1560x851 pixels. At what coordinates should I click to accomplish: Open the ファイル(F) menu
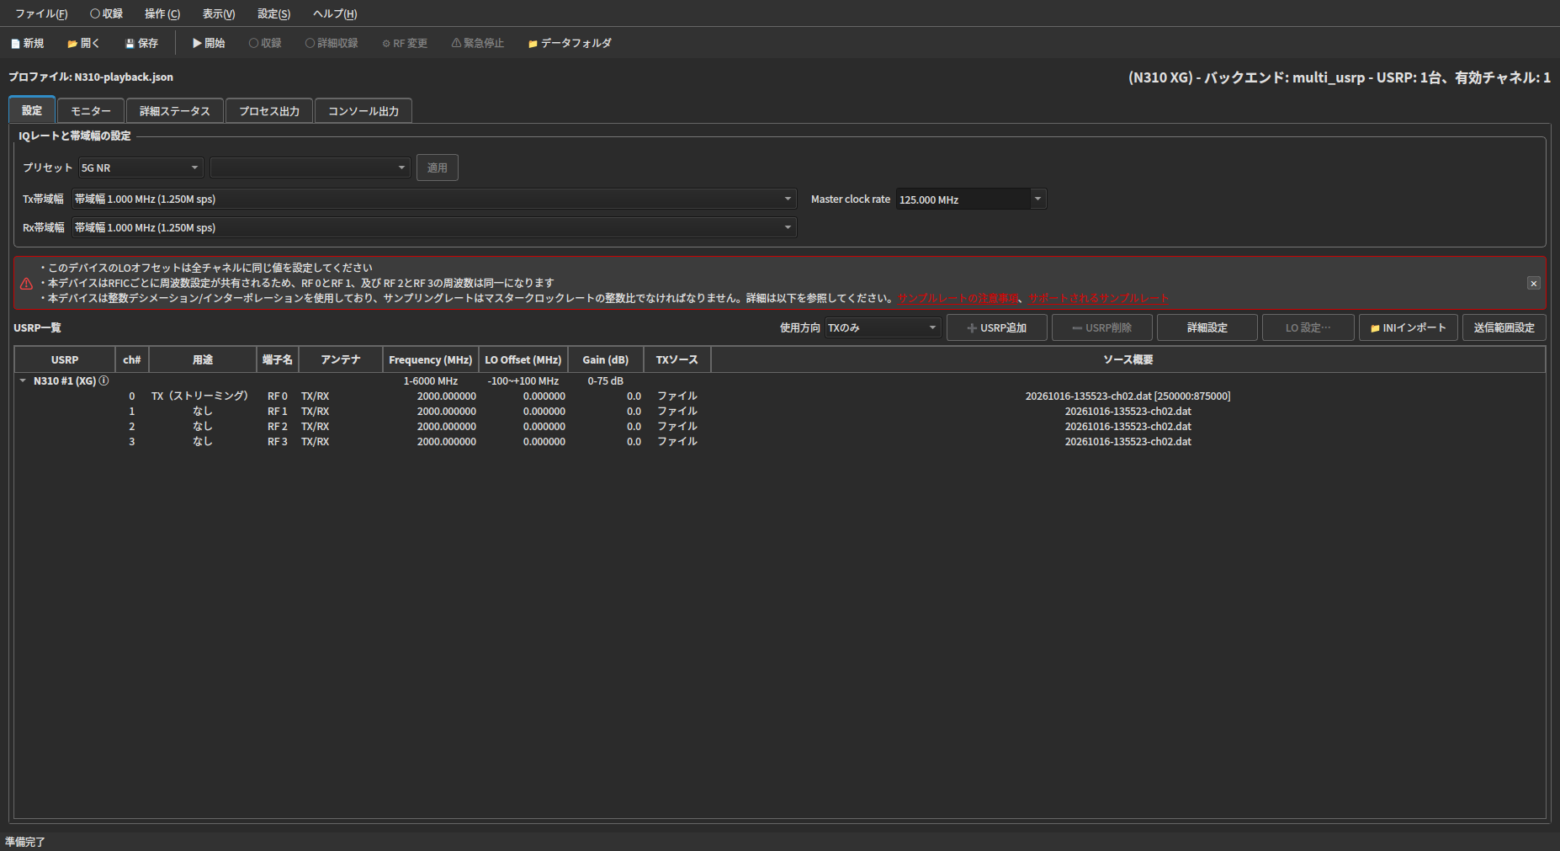[41, 13]
